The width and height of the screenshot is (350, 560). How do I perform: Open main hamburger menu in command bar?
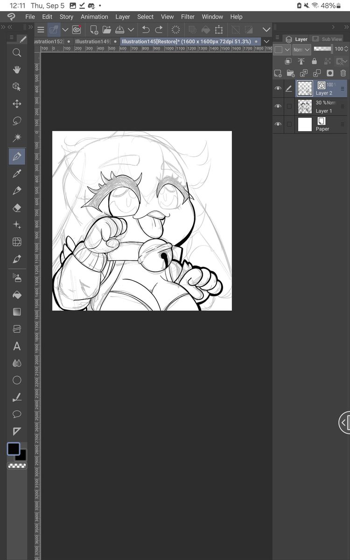click(41, 29)
